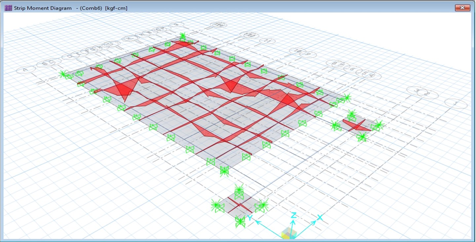Viewport: 476px width, 242px height.
Task: Select grid bubble labeled 1
Action: tap(456, 103)
